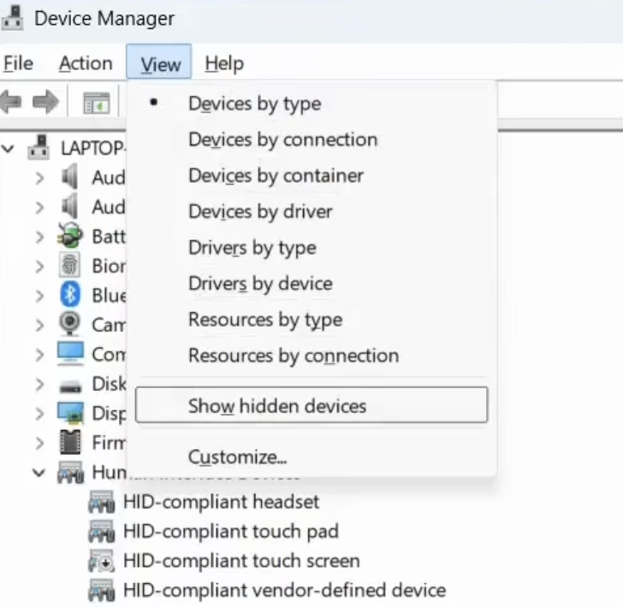Click the Disk drives category icon
The width and height of the screenshot is (623, 607).
70,386
